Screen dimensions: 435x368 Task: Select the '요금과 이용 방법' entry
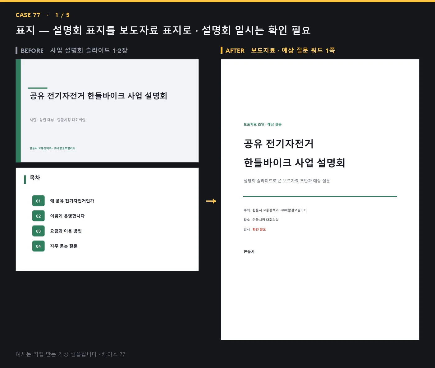coord(66,231)
